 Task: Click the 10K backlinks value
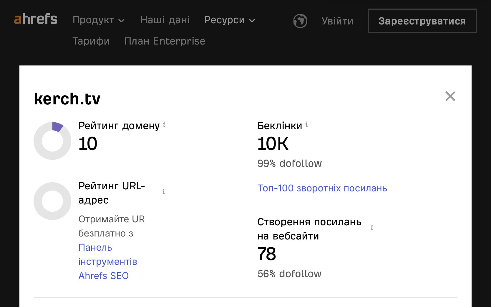(273, 144)
